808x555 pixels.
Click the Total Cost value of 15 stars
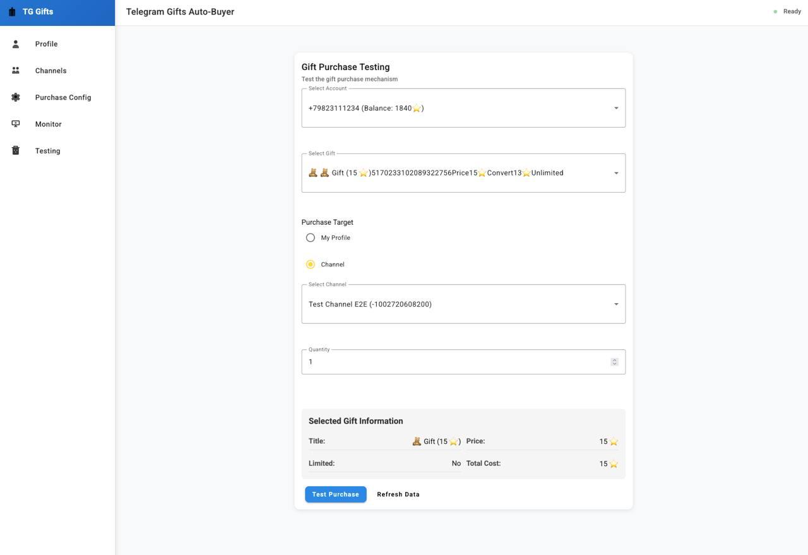click(x=609, y=463)
